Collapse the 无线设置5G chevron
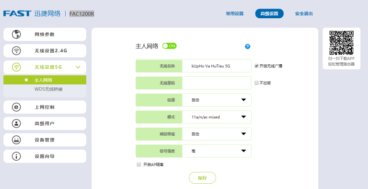Viewport: 368px width, 189px height. 78,67
